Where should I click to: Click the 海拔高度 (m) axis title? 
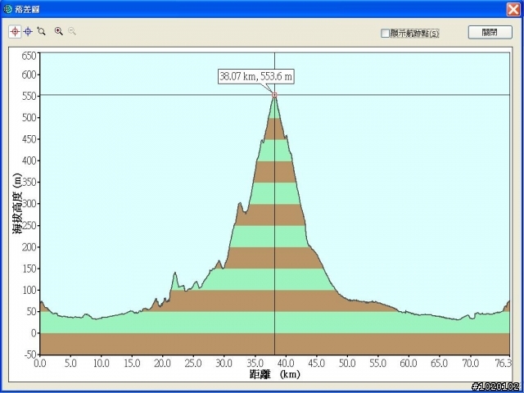point(17,203)
